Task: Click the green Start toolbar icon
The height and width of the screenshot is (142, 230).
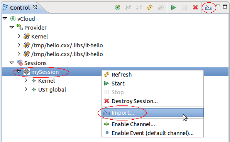Action: [x=174, y=7]
